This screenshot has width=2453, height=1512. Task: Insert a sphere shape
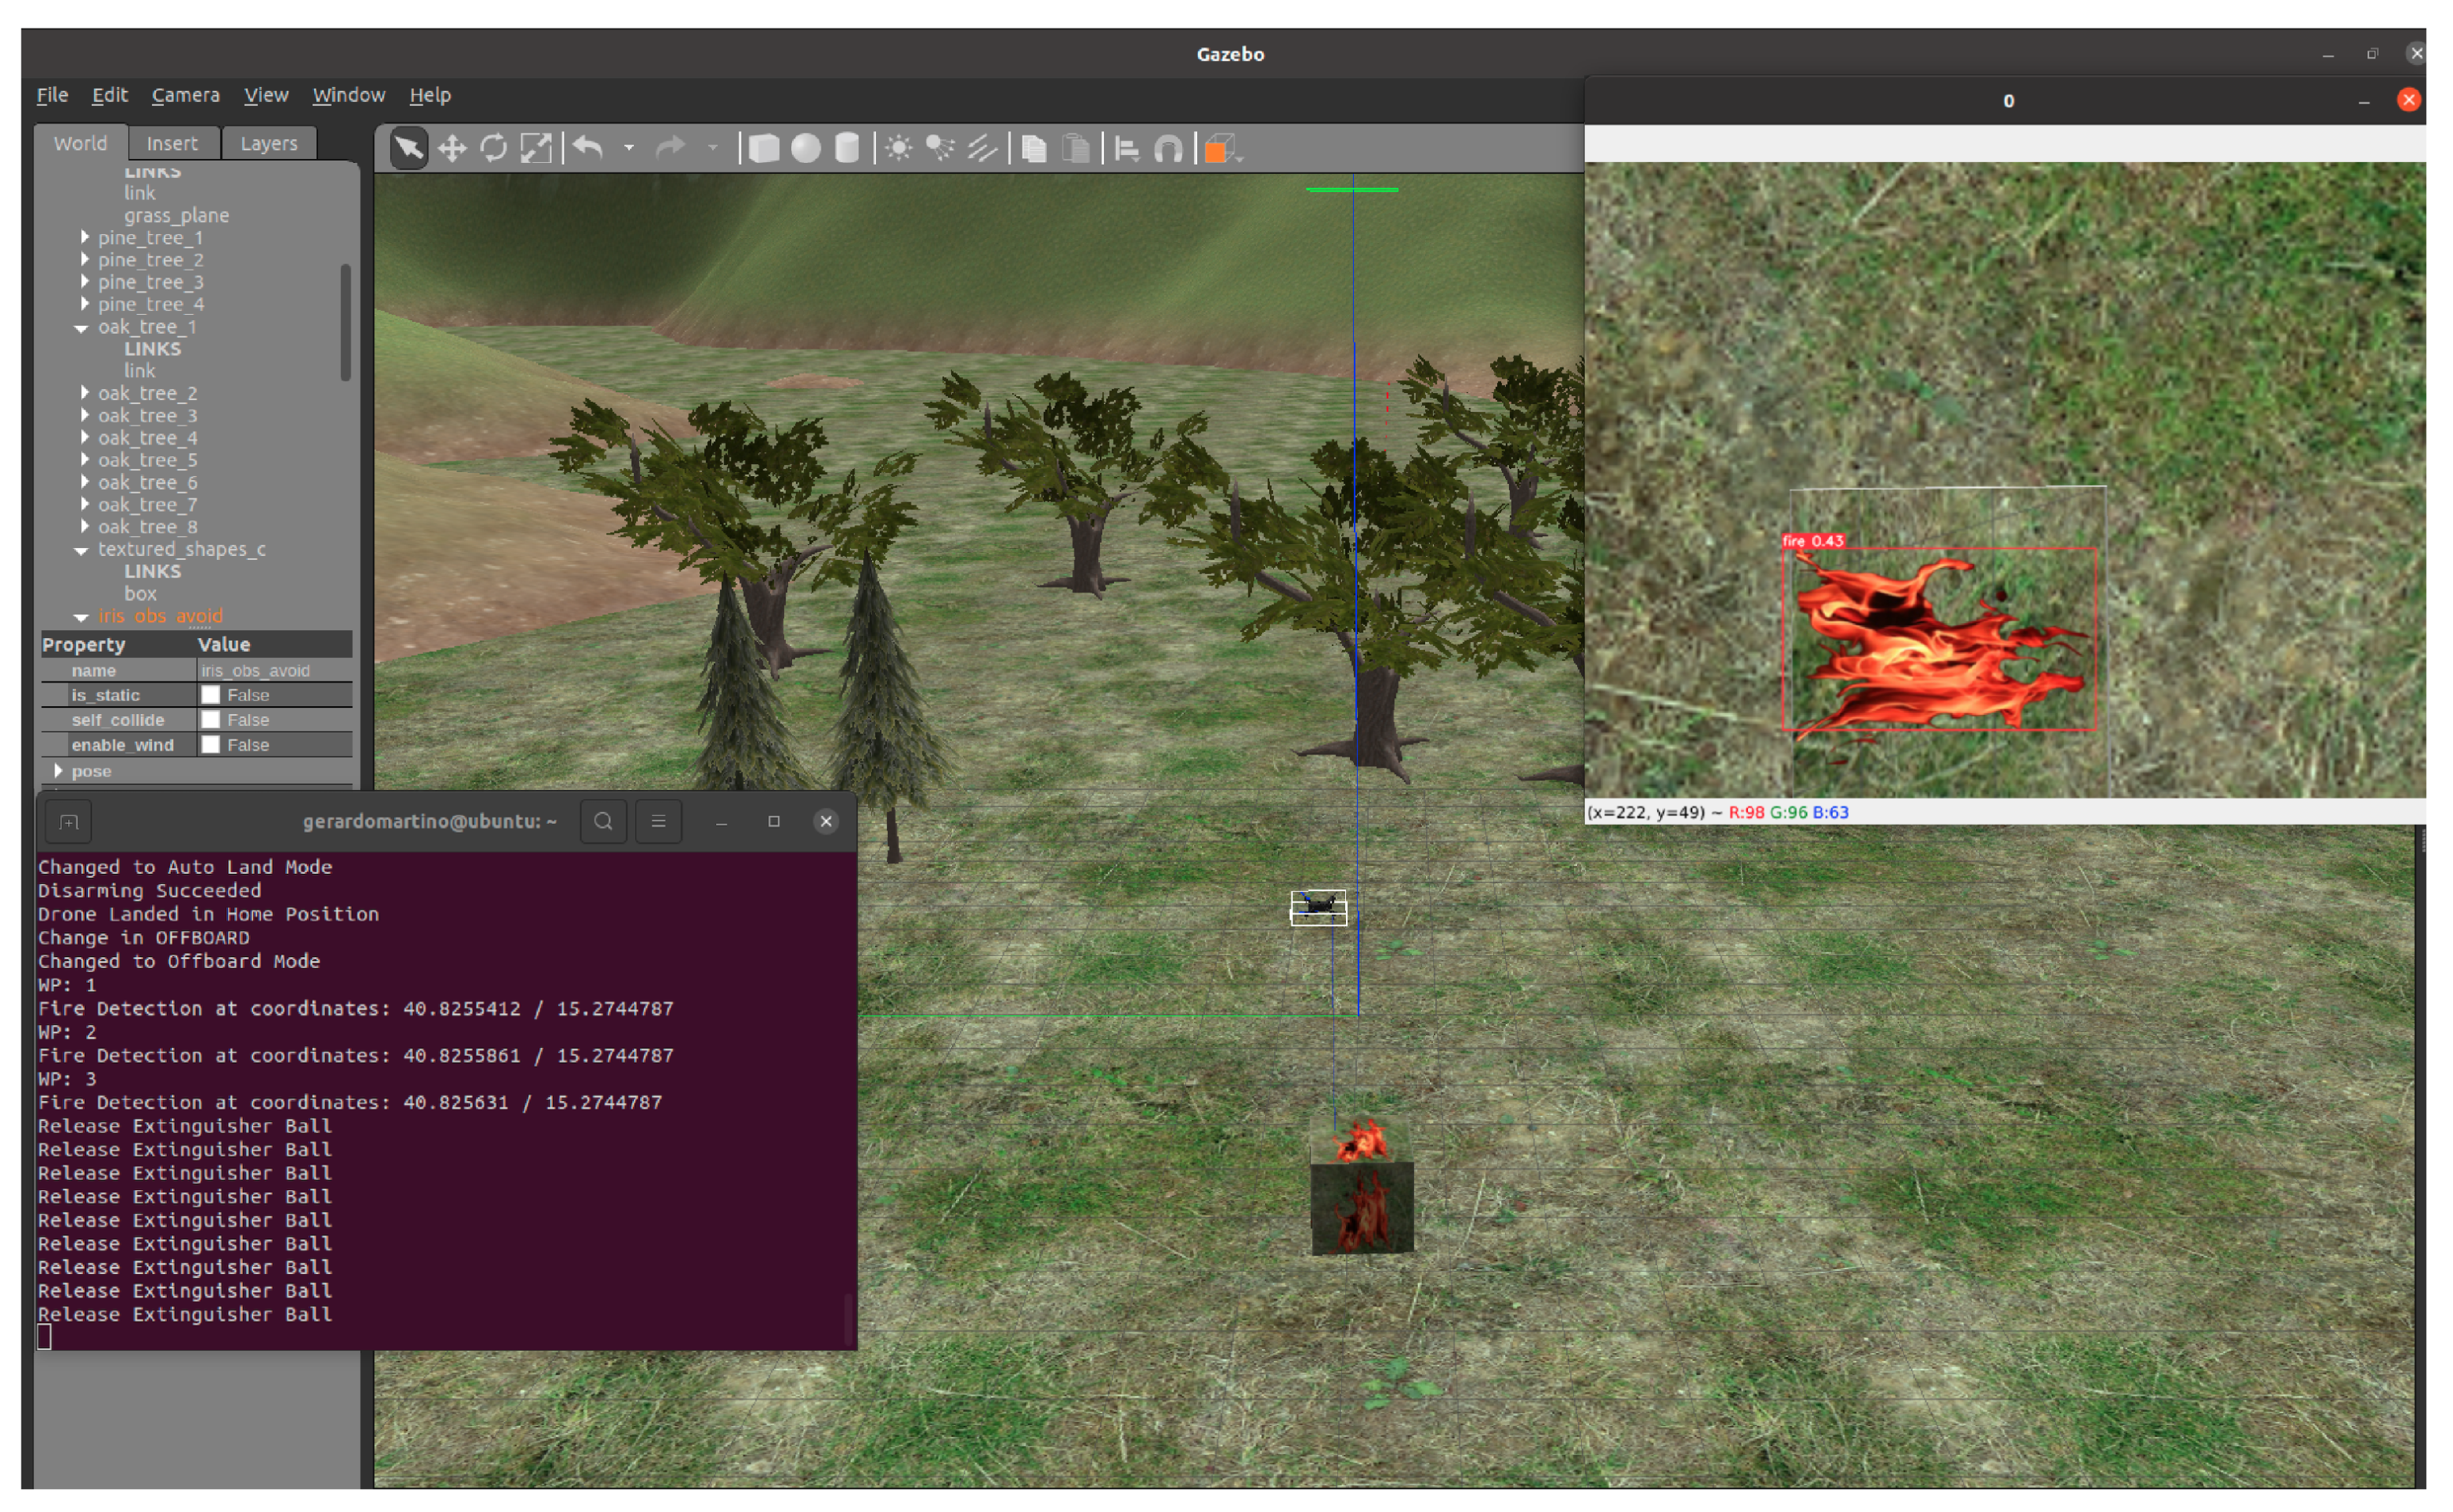[806, 149]
